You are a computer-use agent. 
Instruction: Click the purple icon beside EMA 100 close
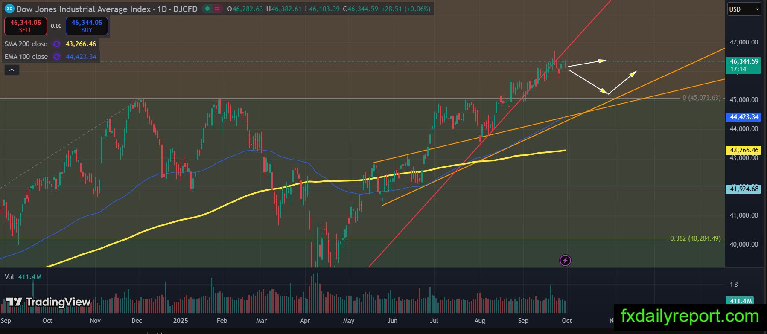57,57
